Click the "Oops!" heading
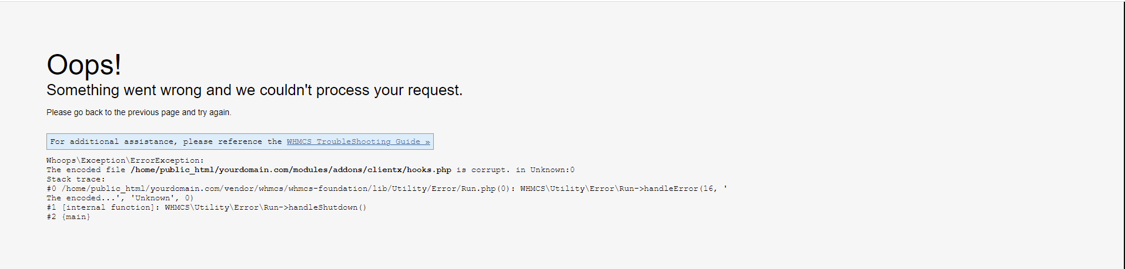The image size is (1125, 269). (84, 65)
